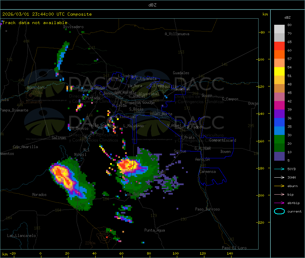Click the yellow eburn arrow legend icon

[279, 186]
